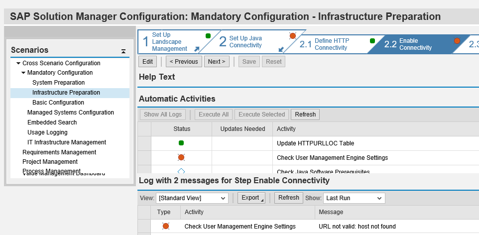The image size is (479, 235).
Task: Click the Reset button
Action: click(x=274, y=61)
